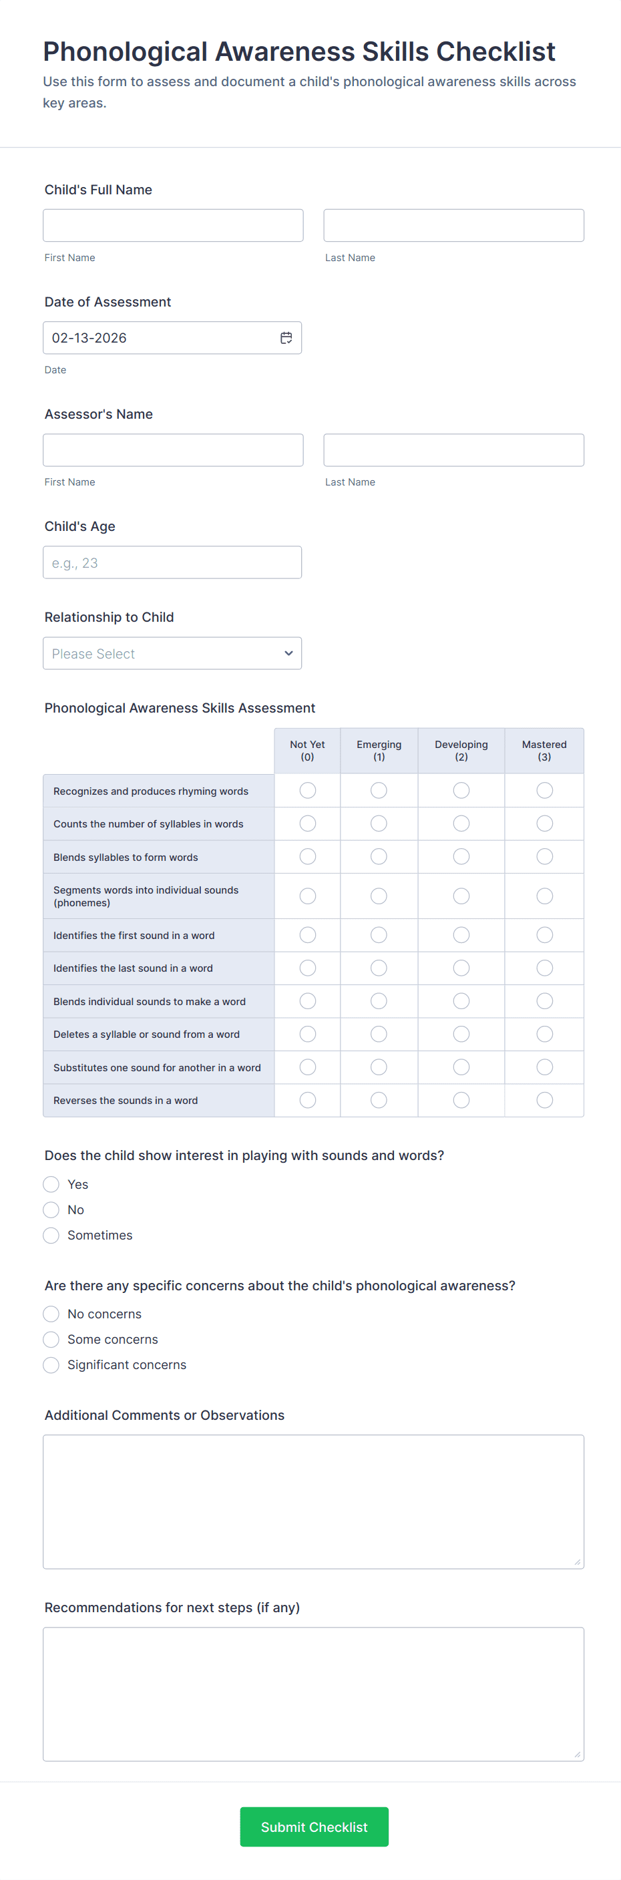Click the Date of Assessment field
Image resolution: width=621 pixels, height=1880 pixels.
[x=160, y=338]
